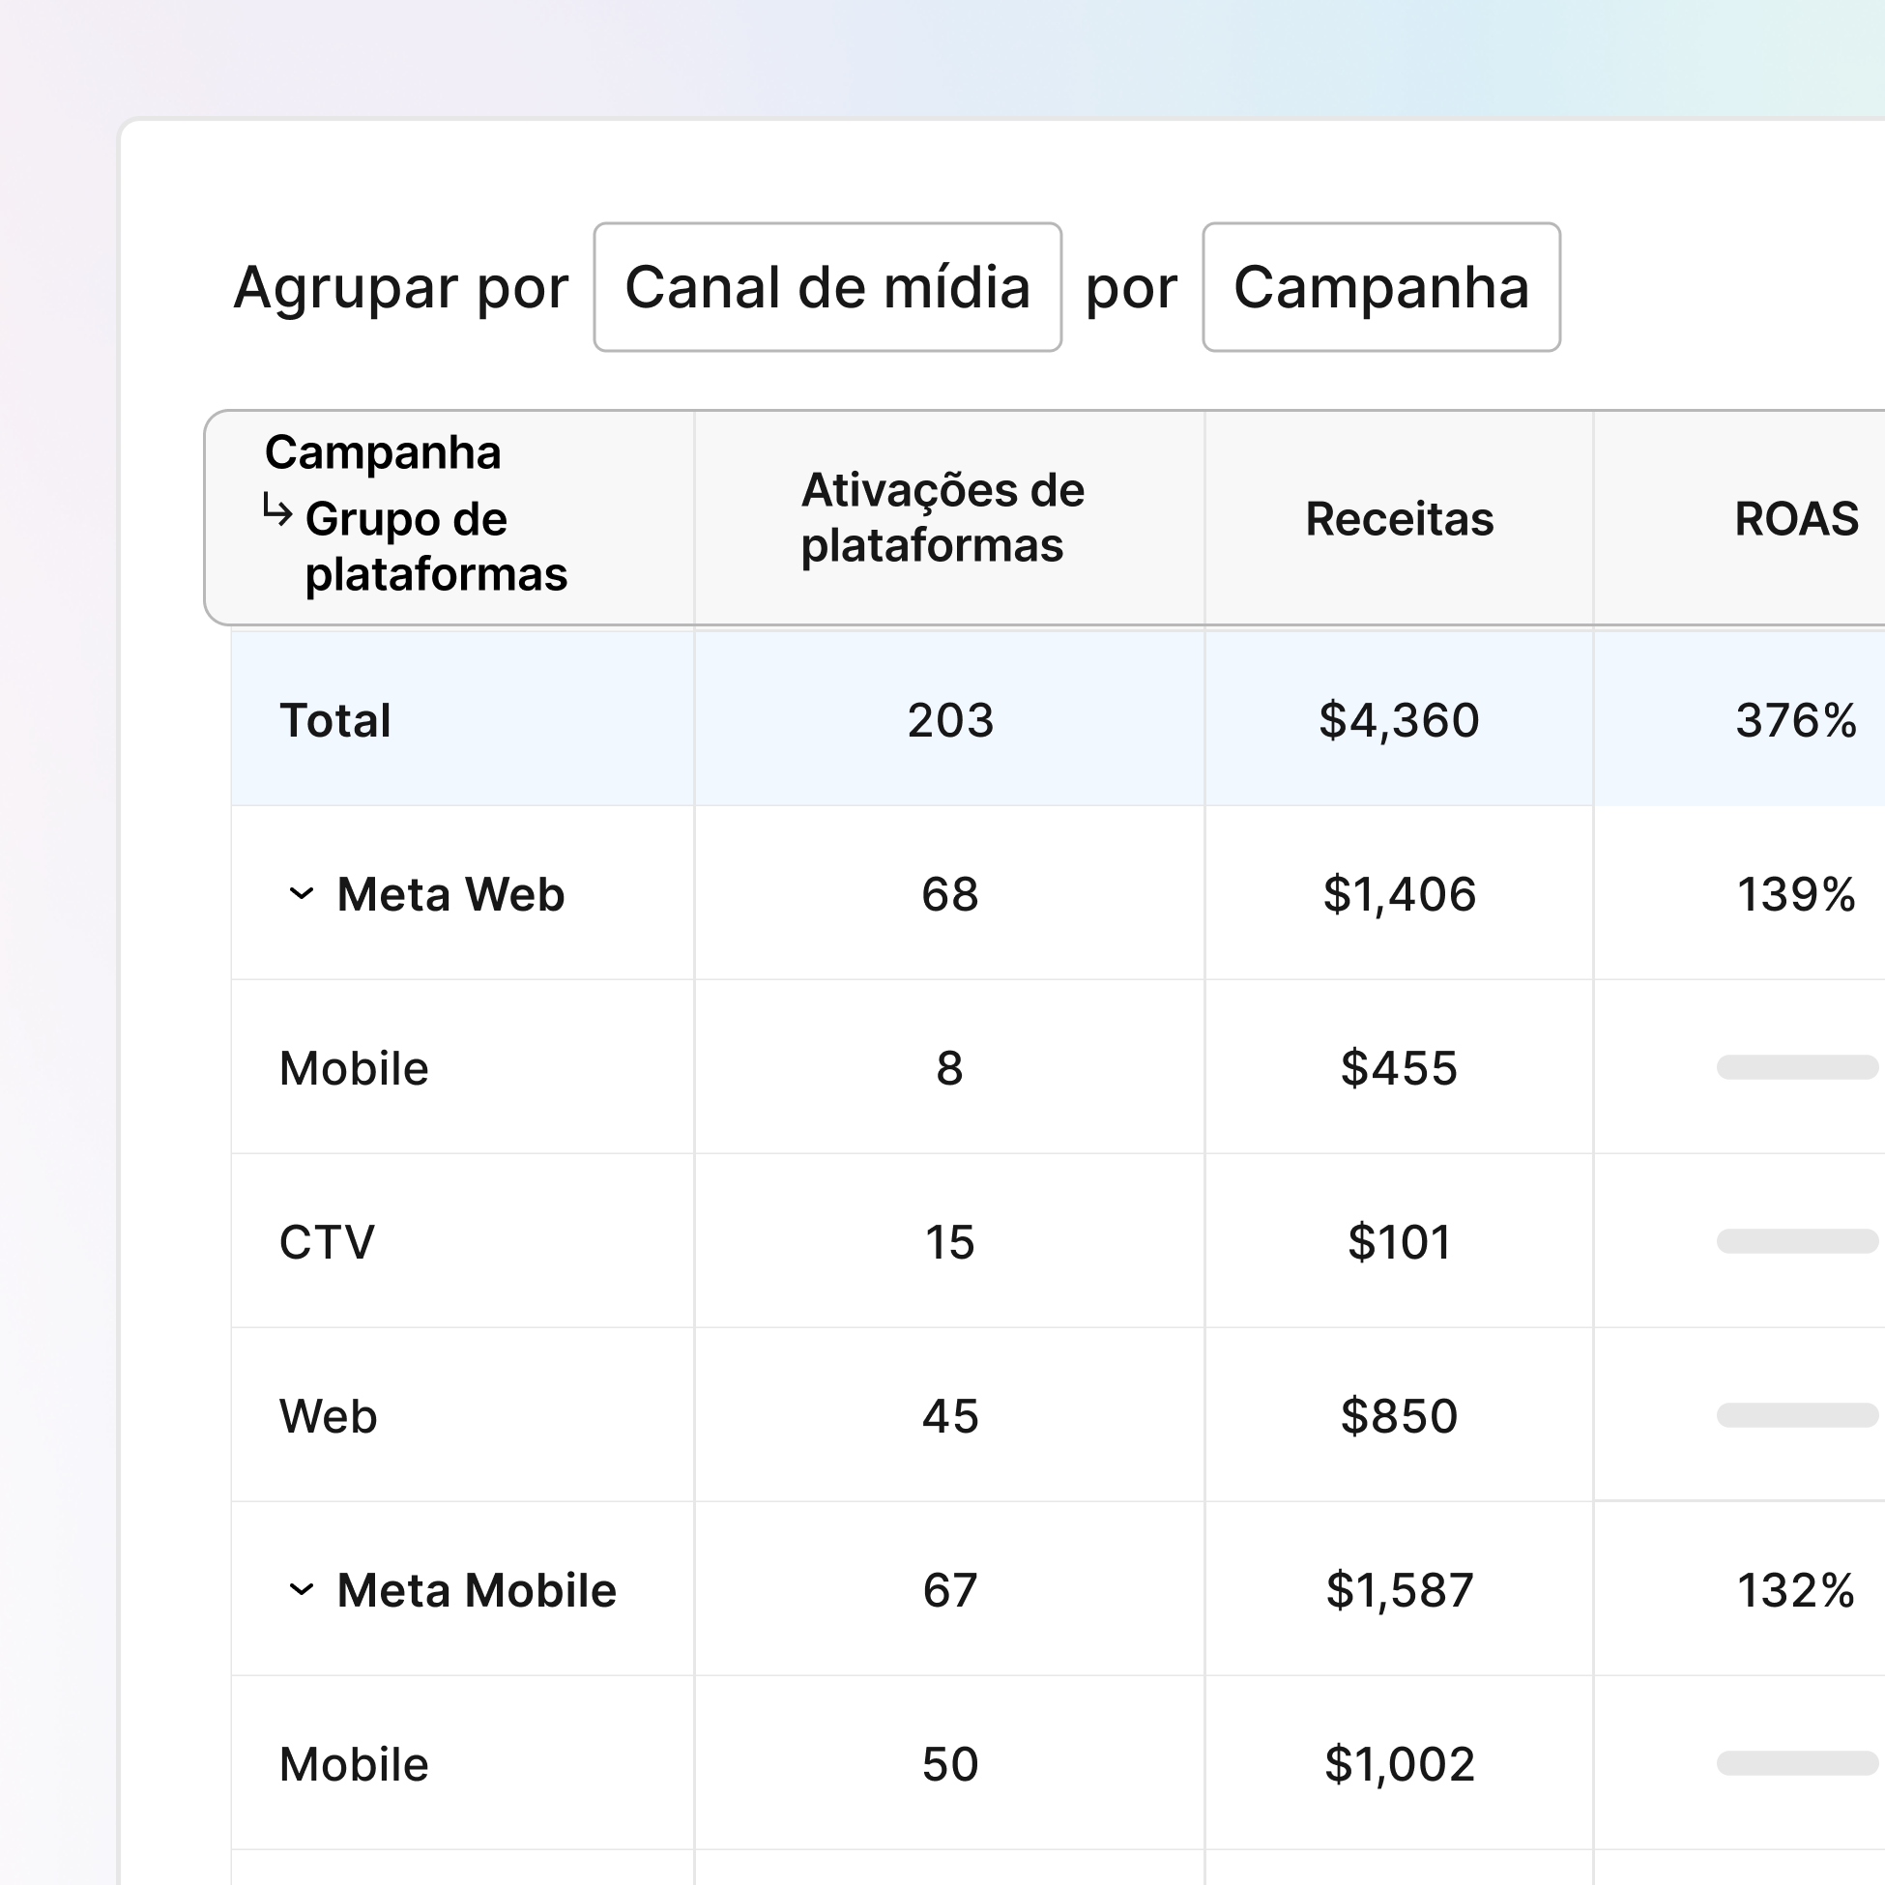1885x1885 pixels.
Task: Select the Meta Web campaign name
Action: [x=449, y=894]
